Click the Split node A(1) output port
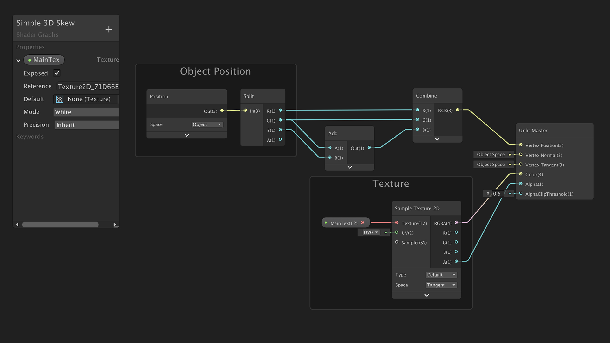This screenshot has height=343, width=610. 281,139
